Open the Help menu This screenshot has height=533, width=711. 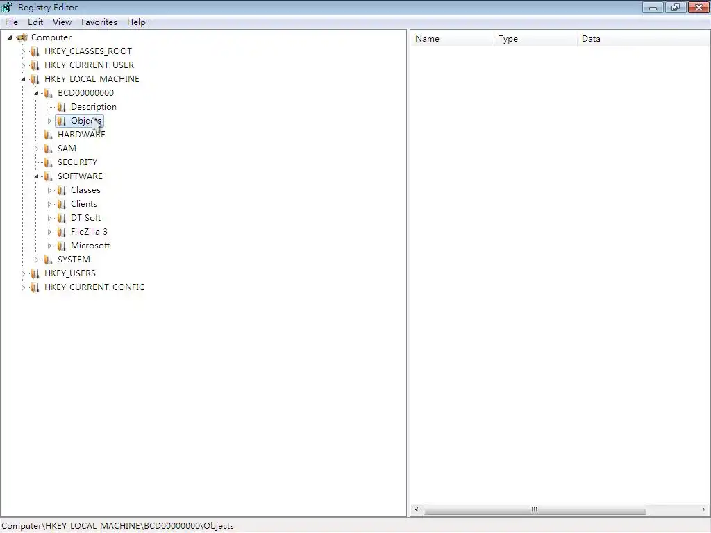click(136, 22)
